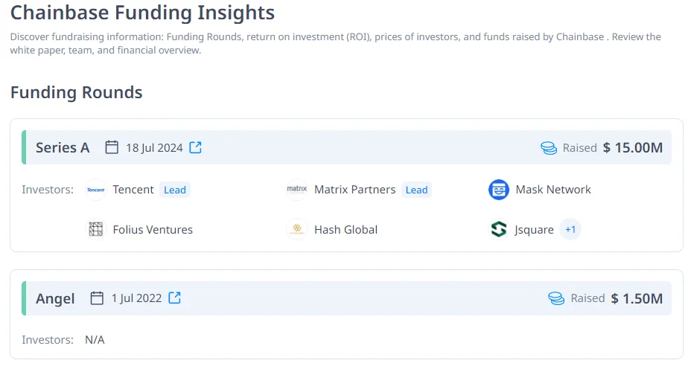Select the Series A round title
Viewport: 691px width, 366px height.
pos(63,147)
